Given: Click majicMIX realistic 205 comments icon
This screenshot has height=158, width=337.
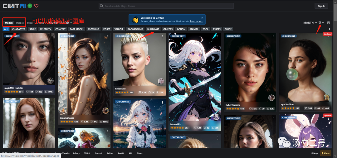Looking at the screenshot, I should point(37,92).
